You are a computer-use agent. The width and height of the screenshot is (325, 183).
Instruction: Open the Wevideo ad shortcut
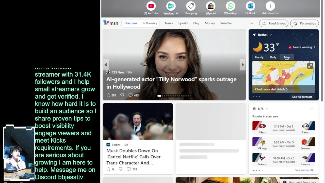point(171,6)
